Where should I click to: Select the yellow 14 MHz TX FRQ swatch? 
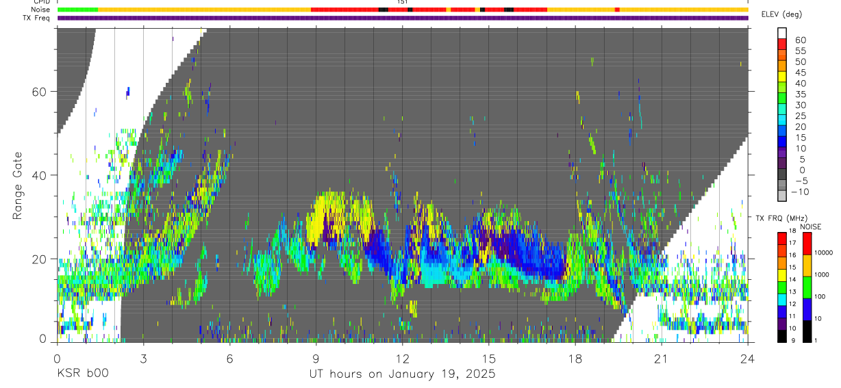point(782,276)
